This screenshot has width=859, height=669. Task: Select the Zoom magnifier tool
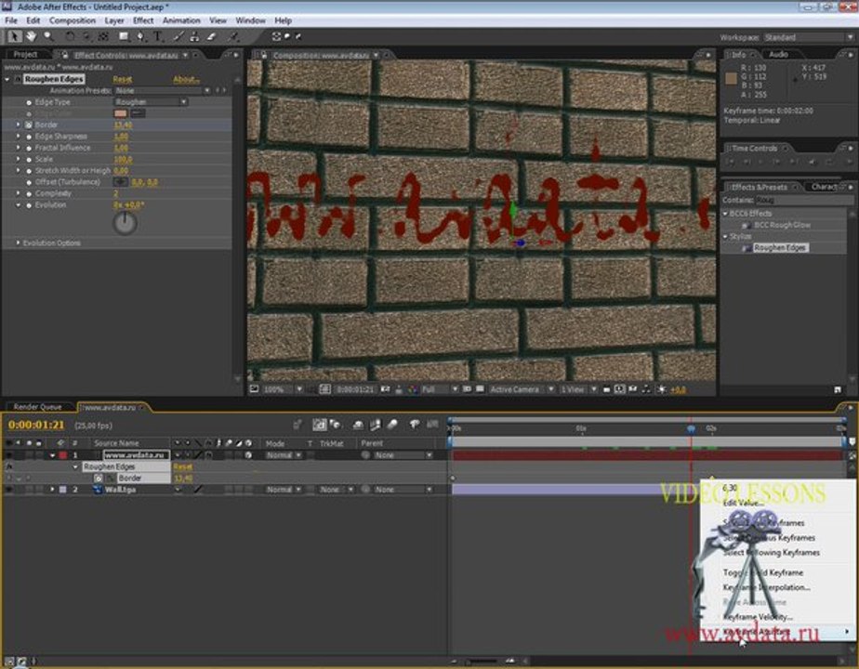(x=48, y=36)
